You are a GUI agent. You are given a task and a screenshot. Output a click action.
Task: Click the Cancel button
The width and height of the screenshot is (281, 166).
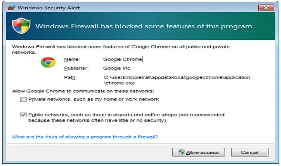250,153
